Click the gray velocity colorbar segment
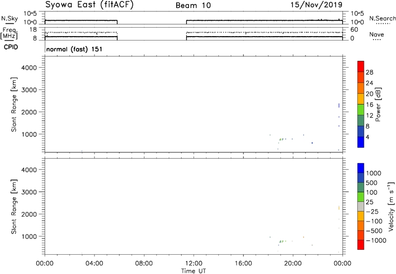396x274 pixels. coord(361,206)
